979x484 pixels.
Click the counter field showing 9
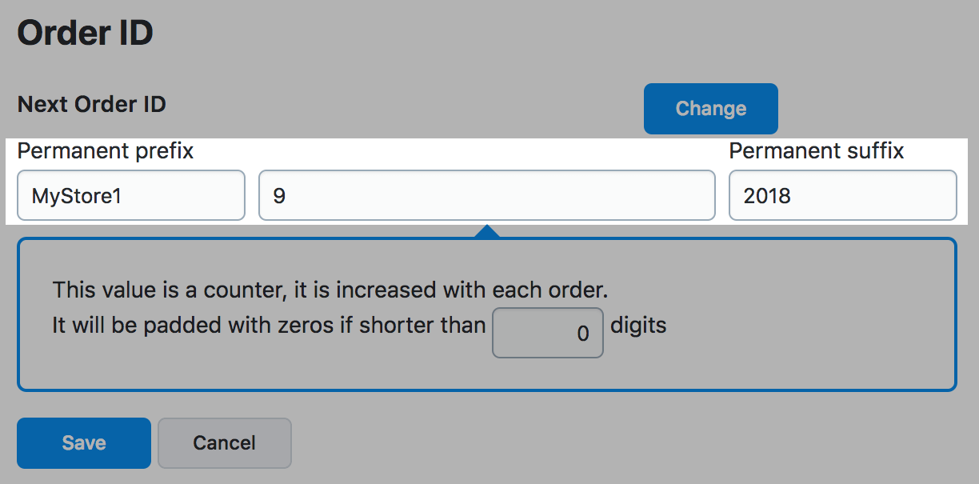click(486, 195)
